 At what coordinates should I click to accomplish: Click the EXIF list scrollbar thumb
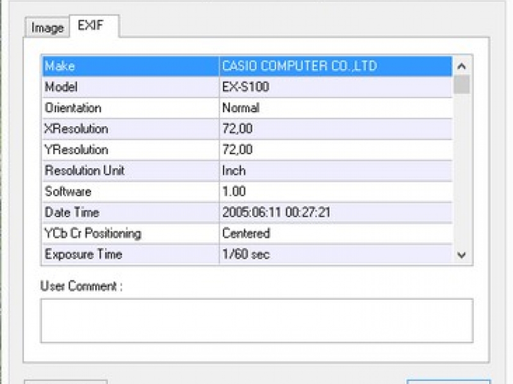(462, 84)
